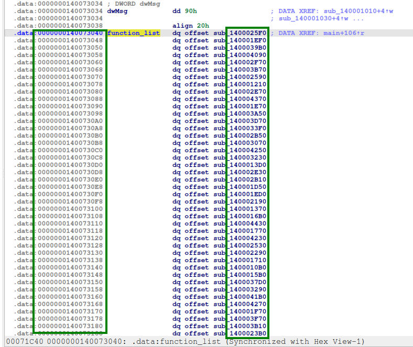Click the sub_1400015B0 reference
This screenshot has width=413, height=347.
pyautogui.click(x=240, y=275)
